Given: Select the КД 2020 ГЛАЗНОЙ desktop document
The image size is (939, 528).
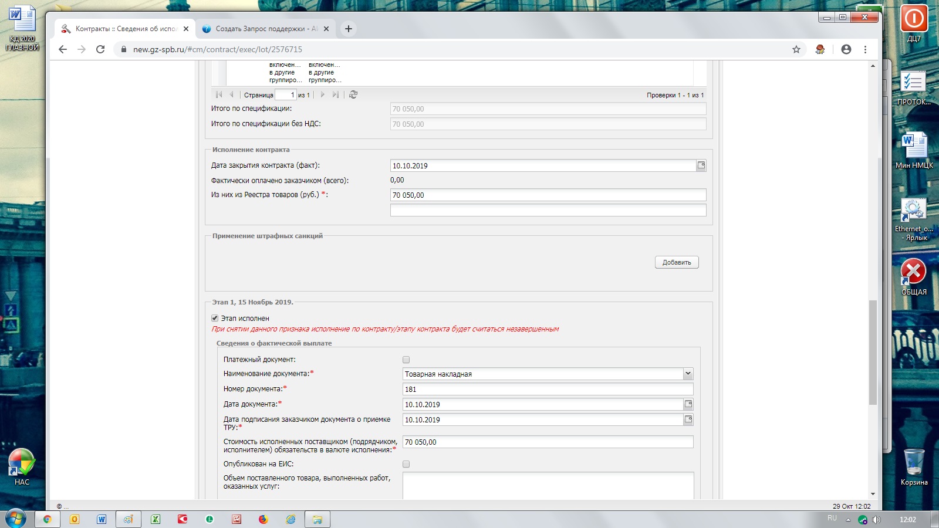Looking at the screenshot, I should pyautogui.click(x=22, y=28).
